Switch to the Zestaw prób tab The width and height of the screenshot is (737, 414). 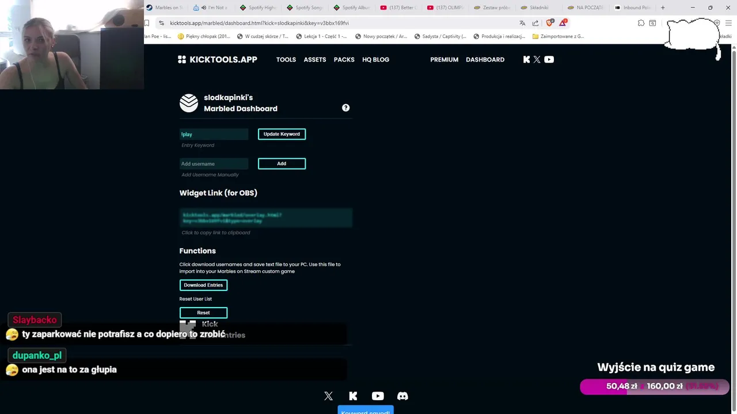pos(492,7)
